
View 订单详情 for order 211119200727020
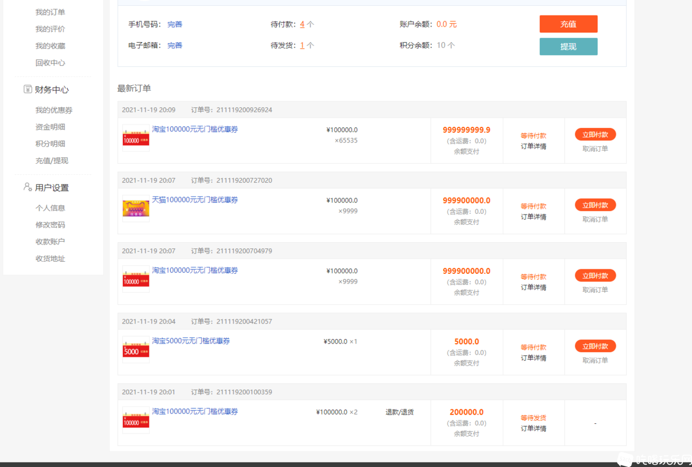pos(533,217)
